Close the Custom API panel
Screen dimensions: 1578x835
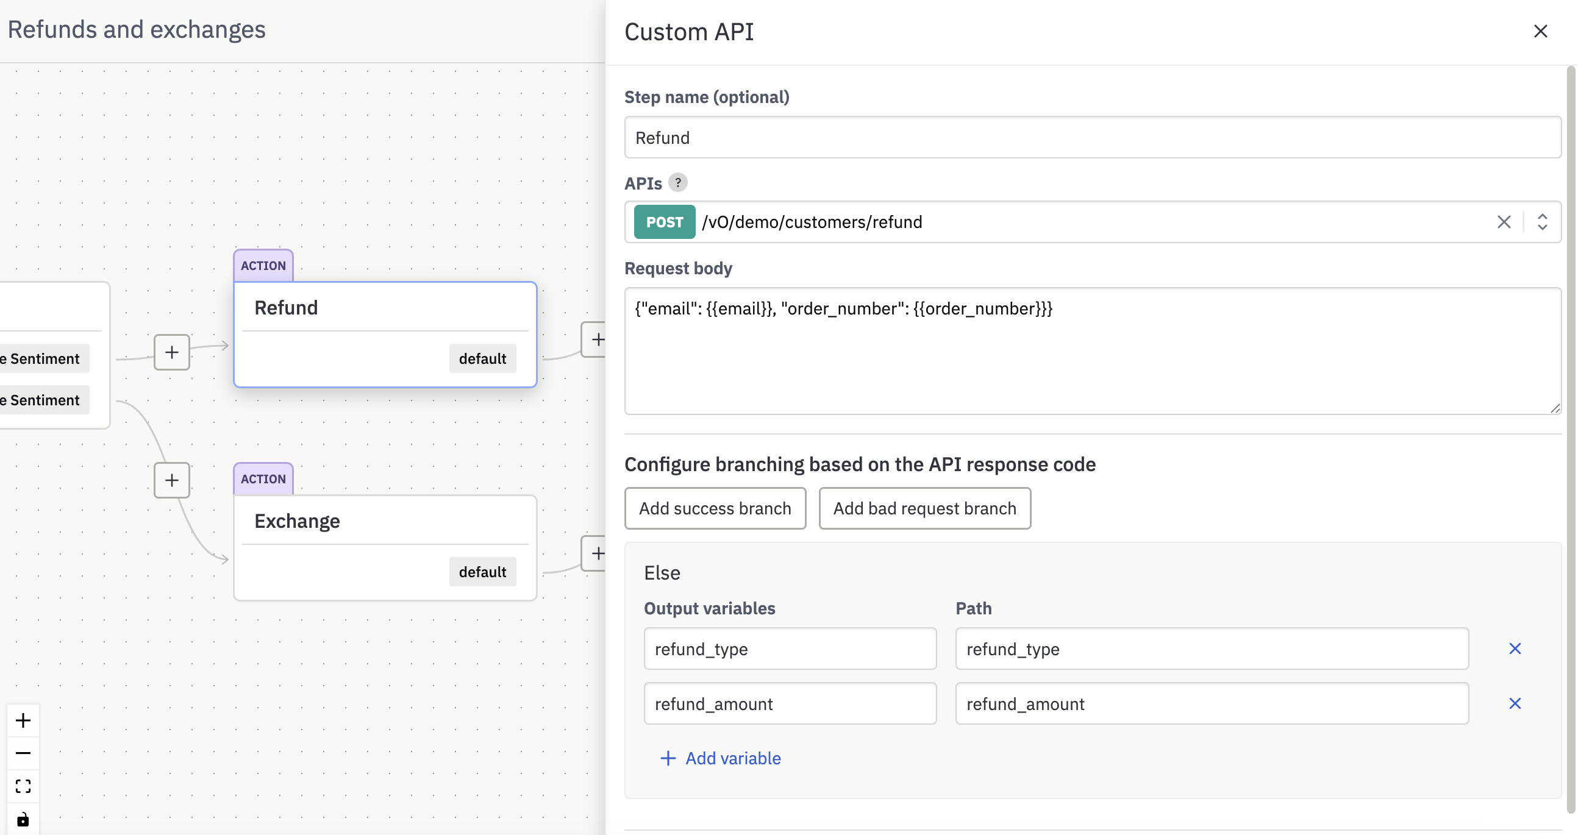point(1540,30)
